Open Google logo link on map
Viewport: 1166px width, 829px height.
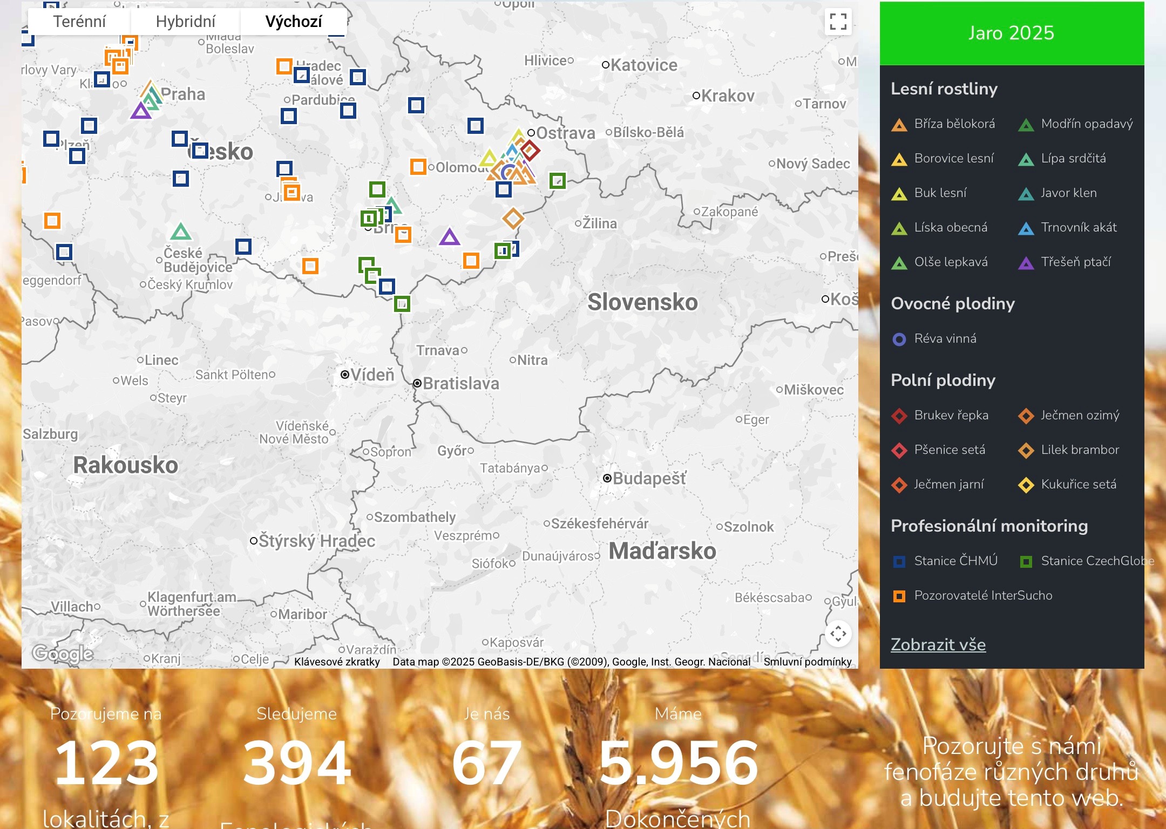click(63, 654)
